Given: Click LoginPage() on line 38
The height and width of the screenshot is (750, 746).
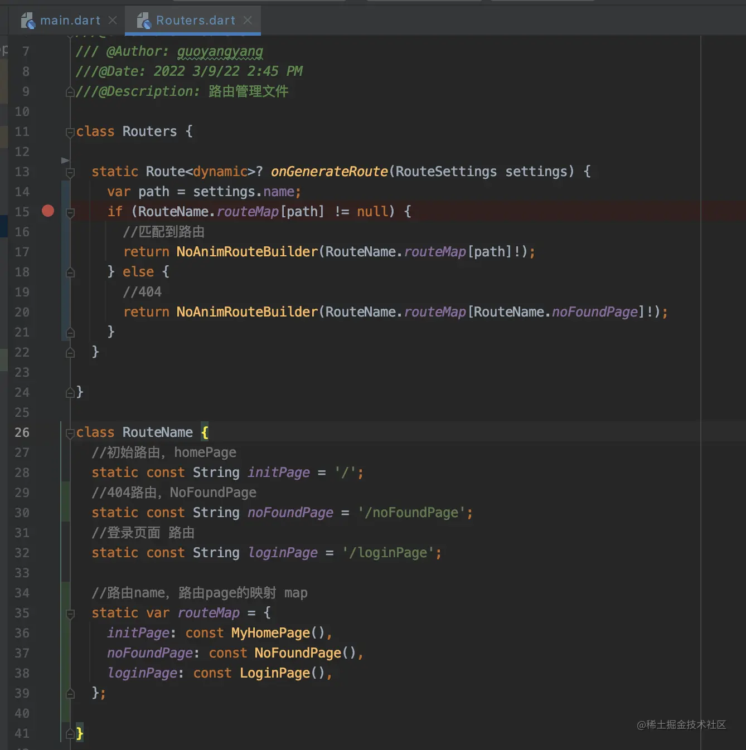Looking at the screenshot, I should point(282,673).
